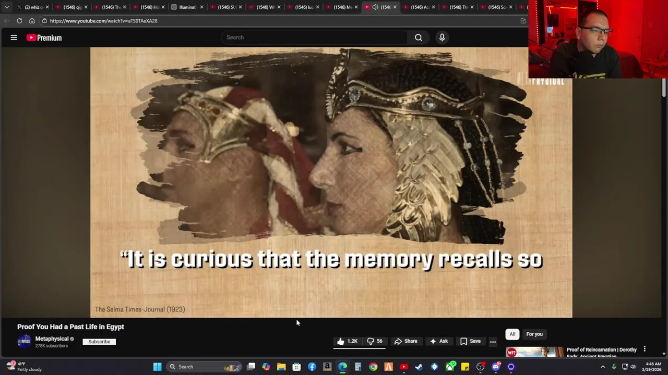This screenshot has width=668, height=375.
Task: Open the Metaphysical channel name link
Action: pyautogui.click(x=52, y=339)
